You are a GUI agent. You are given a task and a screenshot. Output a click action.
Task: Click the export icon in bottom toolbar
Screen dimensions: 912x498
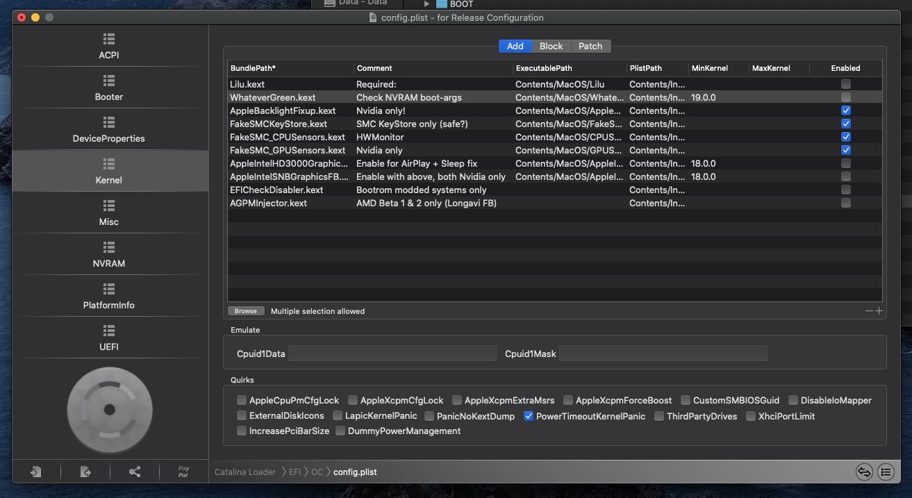click(x=85, y=472)
